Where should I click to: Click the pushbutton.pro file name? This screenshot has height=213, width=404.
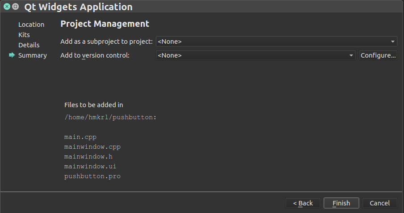click(x=92, y=176)
